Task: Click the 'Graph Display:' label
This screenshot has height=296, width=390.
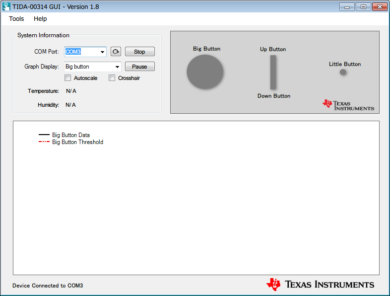Action: point(42,67)
